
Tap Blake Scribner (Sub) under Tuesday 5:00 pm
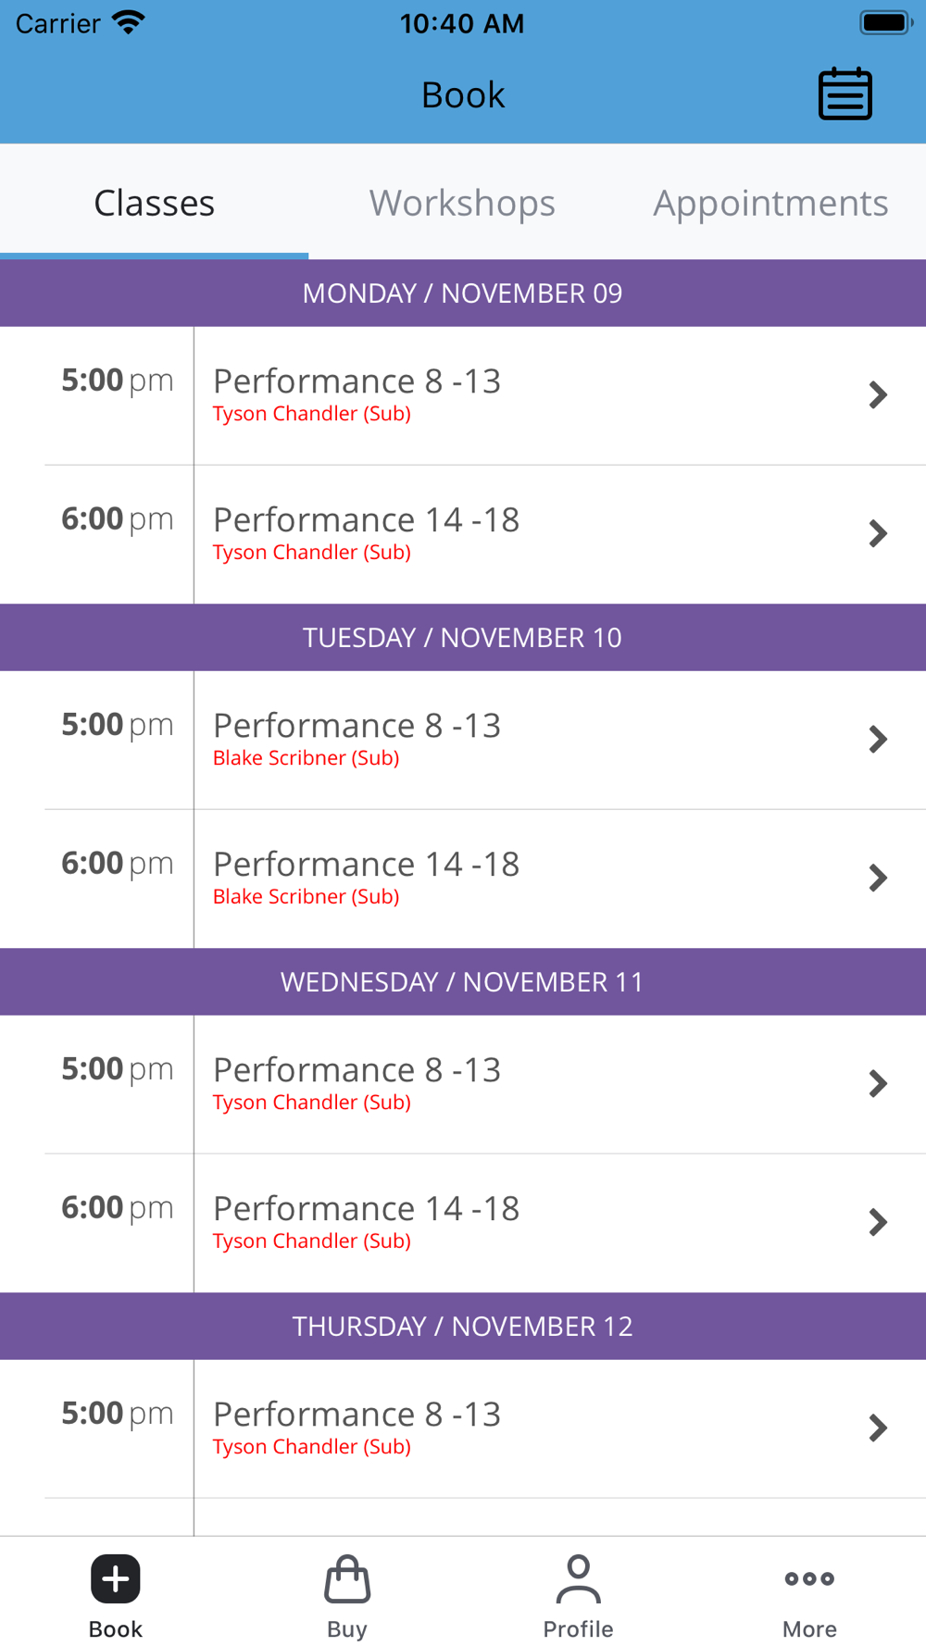(306, 758)
